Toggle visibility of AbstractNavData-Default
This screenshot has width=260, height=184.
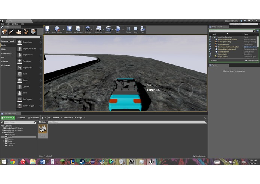click(x=210, y=39)
